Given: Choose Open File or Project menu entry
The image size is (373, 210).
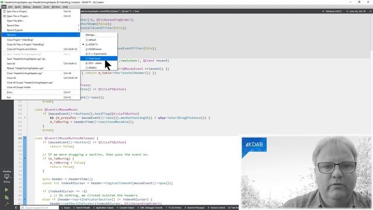Looking at the screenshot, I should click(41, 16).
